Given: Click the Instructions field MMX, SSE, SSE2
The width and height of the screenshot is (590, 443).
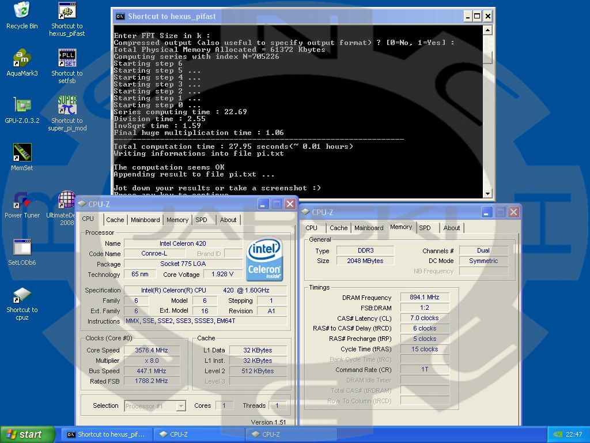Looking at the screenshot, I should point(206,321).
